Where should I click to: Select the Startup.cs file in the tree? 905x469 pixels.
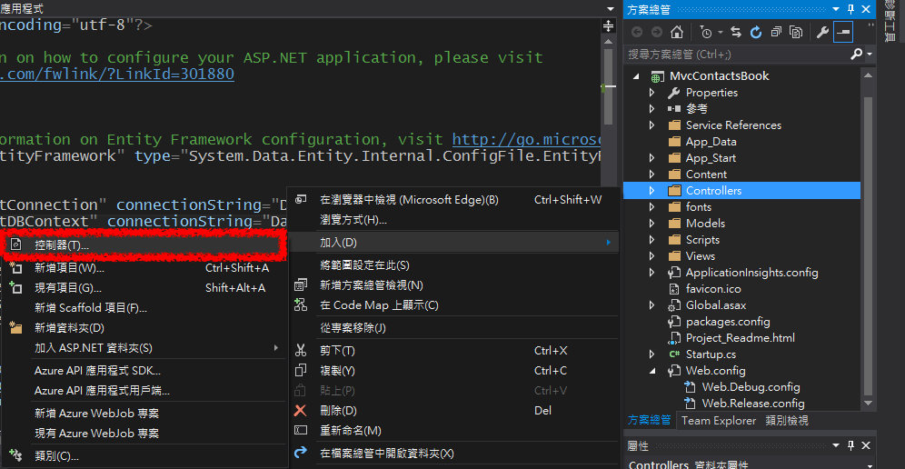[711, 354]
